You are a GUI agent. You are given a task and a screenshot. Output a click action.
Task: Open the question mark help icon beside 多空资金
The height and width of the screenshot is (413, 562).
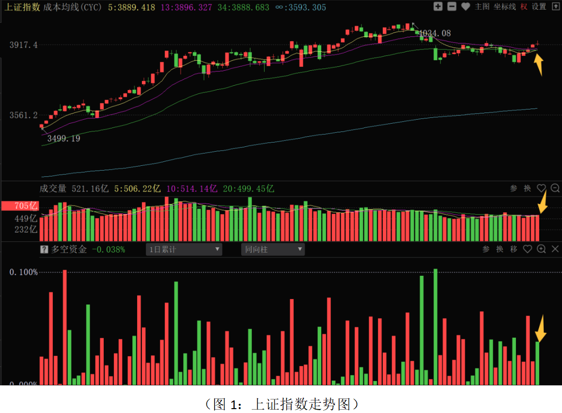coord(44,250)
